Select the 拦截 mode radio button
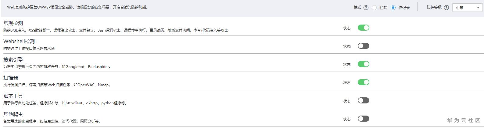The height and width of the screenshot is (128, 484). 374,8
